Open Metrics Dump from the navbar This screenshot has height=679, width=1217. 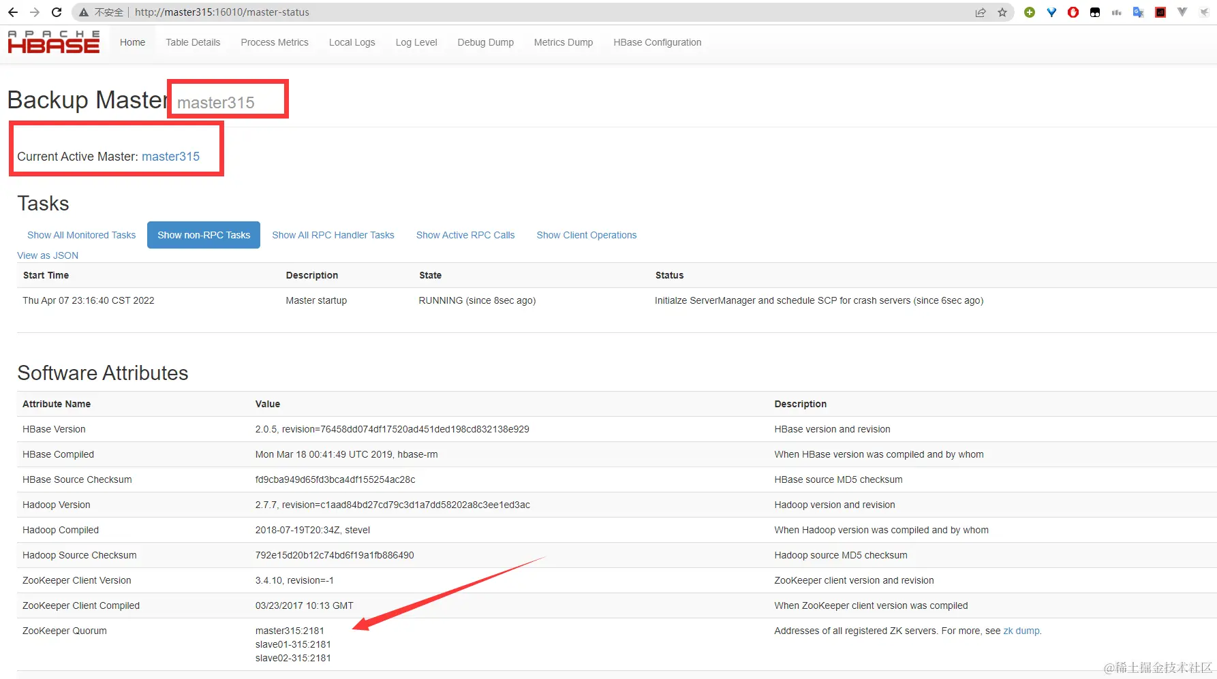coord(564,42)
